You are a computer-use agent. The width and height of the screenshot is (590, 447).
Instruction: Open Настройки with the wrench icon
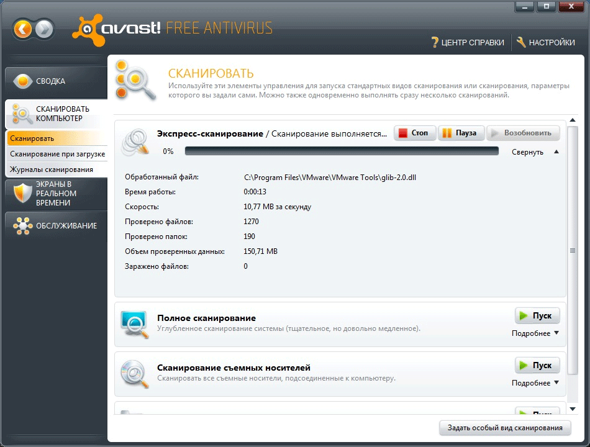point(545,43)
